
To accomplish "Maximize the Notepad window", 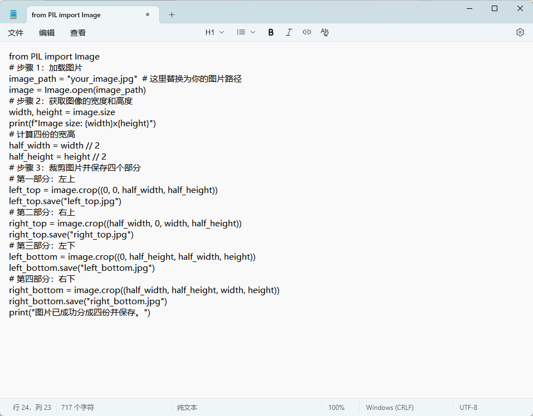I will (x=495, y=8).
